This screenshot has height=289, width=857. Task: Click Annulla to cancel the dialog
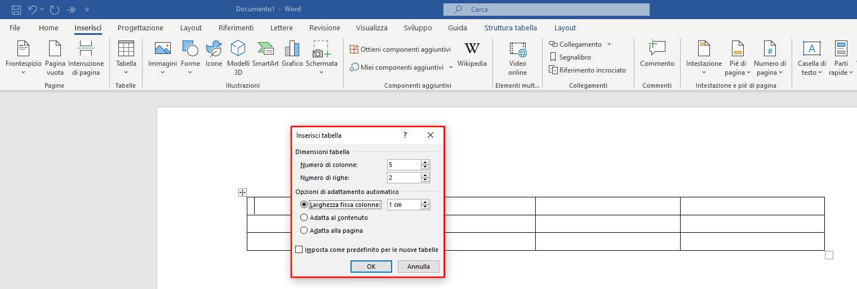419,267
